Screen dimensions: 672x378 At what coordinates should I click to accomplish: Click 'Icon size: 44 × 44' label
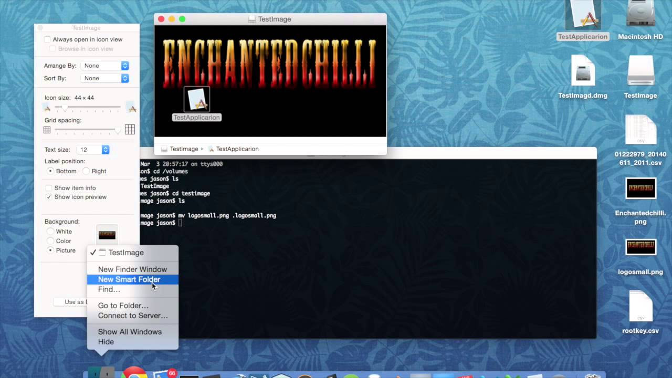click(69, 98)
